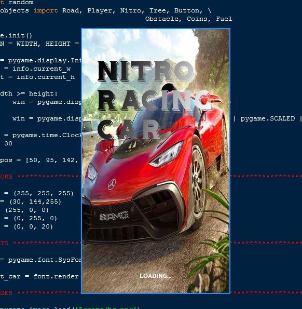Click the '(30, 144,255)' color tuple
This screenshot has height=309, width=302.
[35, 201]
